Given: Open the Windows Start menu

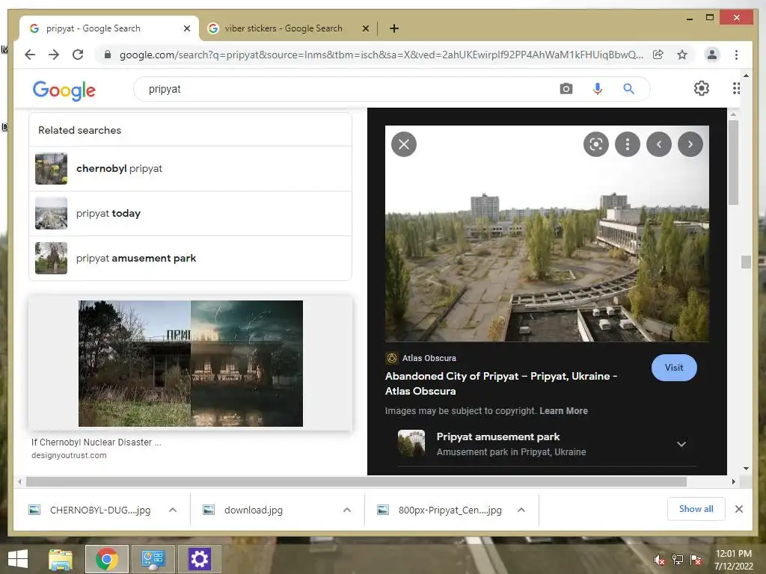Looking at the screenshot, I should (18, 559).
